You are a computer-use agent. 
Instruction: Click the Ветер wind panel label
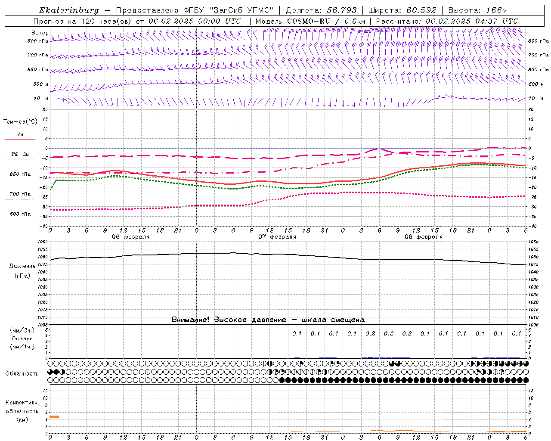coord(40,33)
